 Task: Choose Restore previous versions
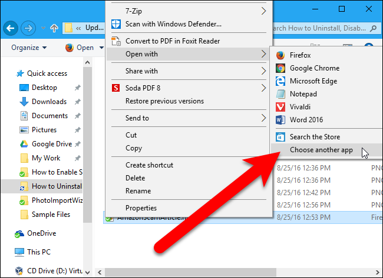189,101
